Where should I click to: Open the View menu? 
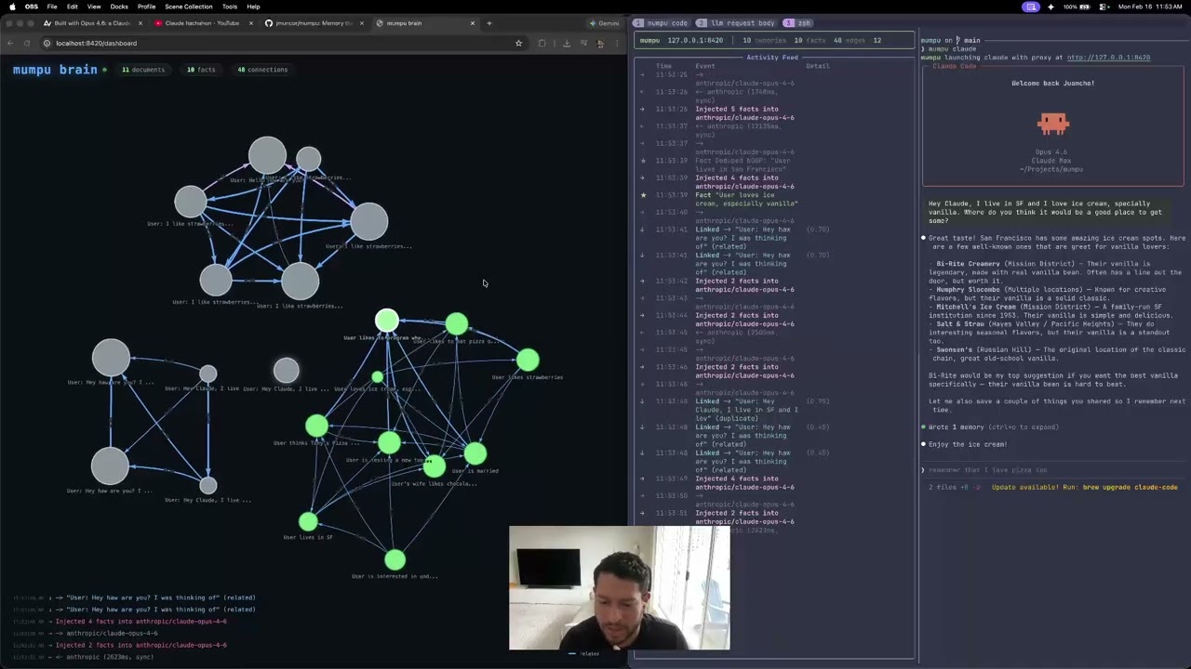point(94,7)
